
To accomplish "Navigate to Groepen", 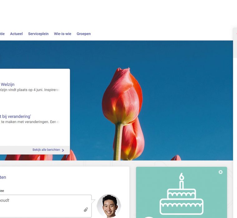I will pyautogui.click(x=84, y=34).
